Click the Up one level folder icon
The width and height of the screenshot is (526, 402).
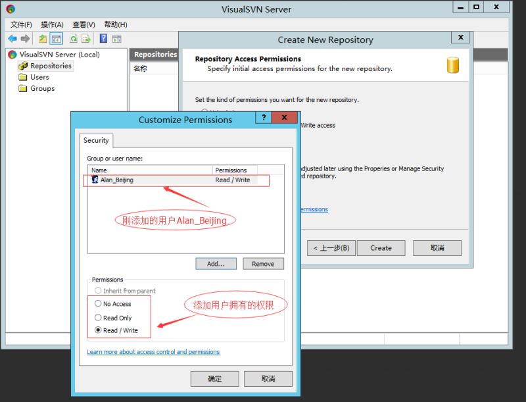click(43, 39)
